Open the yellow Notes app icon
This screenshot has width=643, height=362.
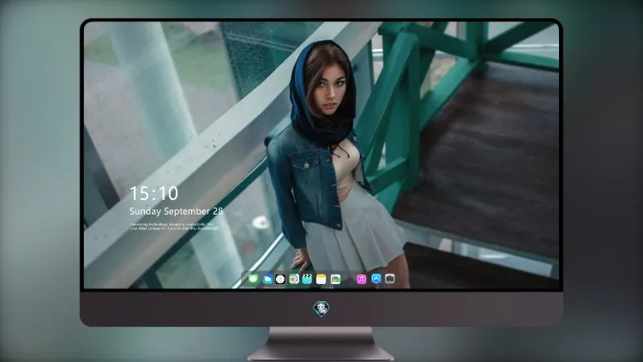(x=321, y=279)
